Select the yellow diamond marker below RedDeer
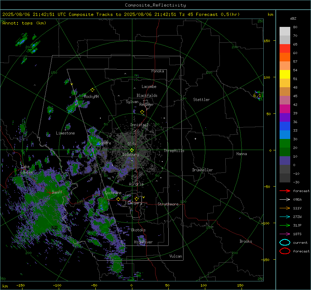The width and height of the screenshot is (311, 290). (142, 112)
